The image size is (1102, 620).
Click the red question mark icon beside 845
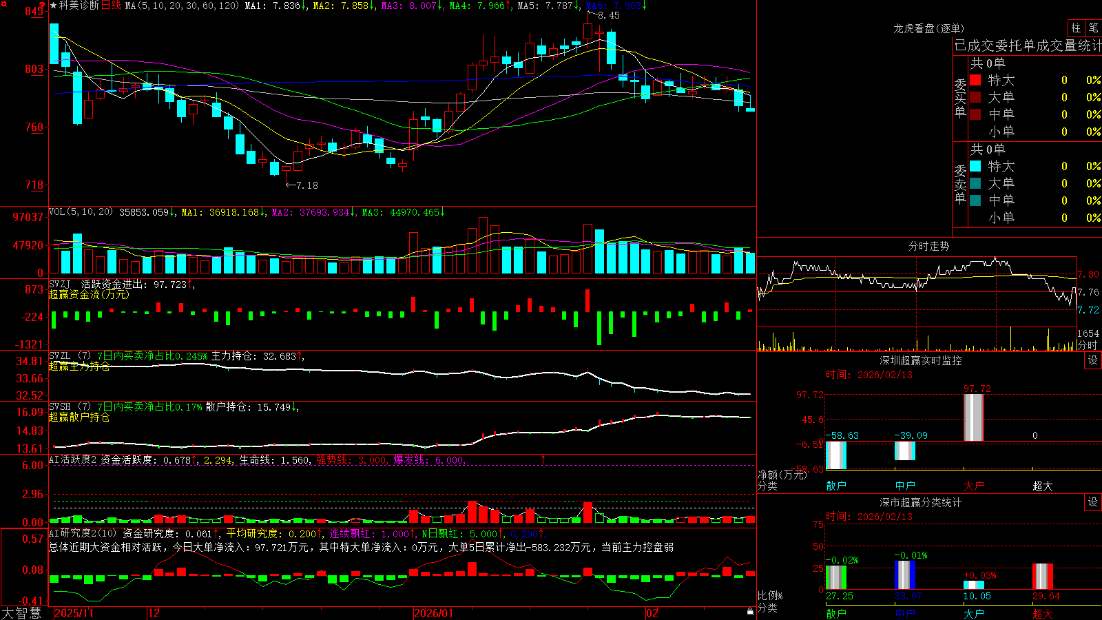click(43, 5)
